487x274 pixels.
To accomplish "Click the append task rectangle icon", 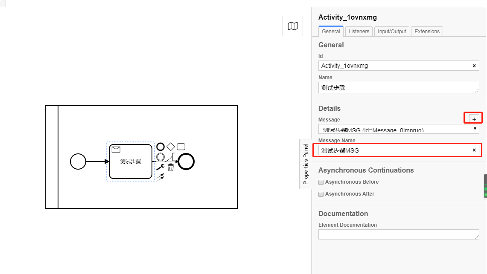I will 181,147.
